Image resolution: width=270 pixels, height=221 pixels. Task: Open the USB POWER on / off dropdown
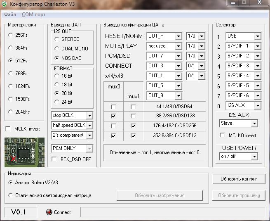[x=239, y=156]
